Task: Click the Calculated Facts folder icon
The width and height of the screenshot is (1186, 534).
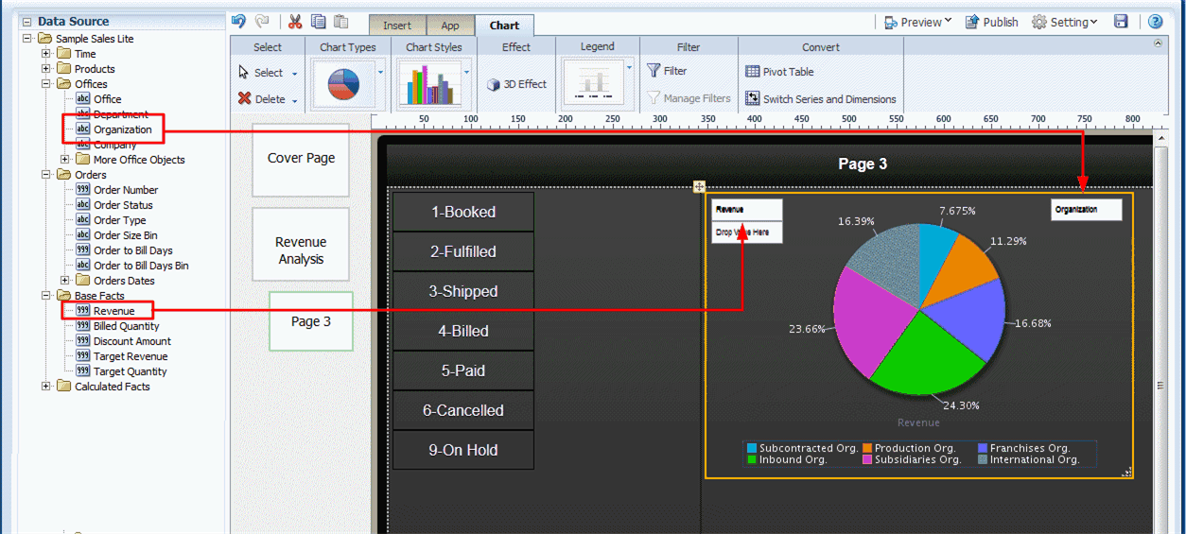Action: (63, 387)
